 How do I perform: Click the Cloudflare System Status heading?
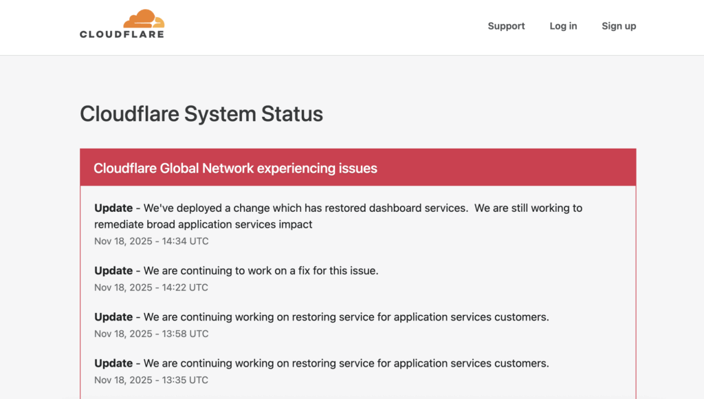click(x=201, y=114)
